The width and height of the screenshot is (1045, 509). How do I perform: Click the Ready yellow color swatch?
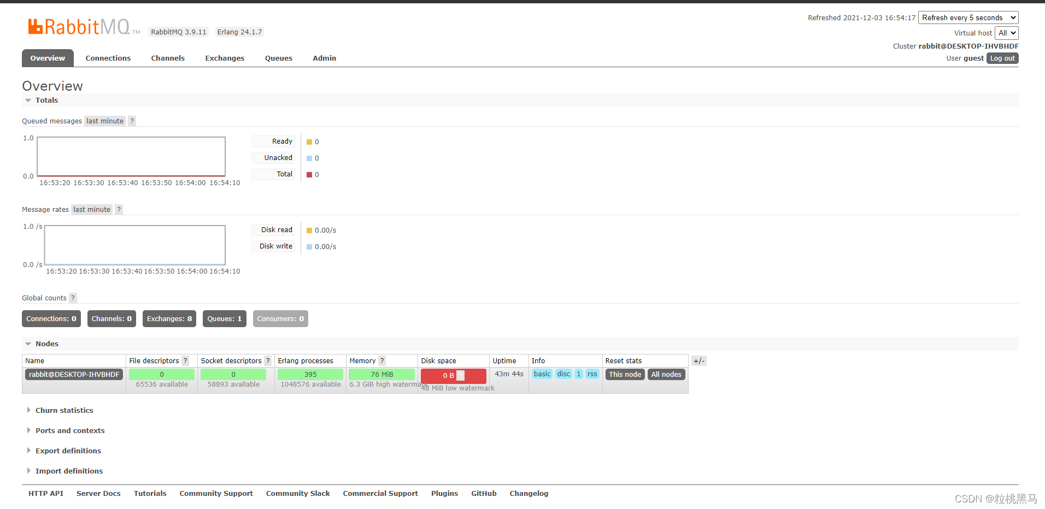click(309, 142)
